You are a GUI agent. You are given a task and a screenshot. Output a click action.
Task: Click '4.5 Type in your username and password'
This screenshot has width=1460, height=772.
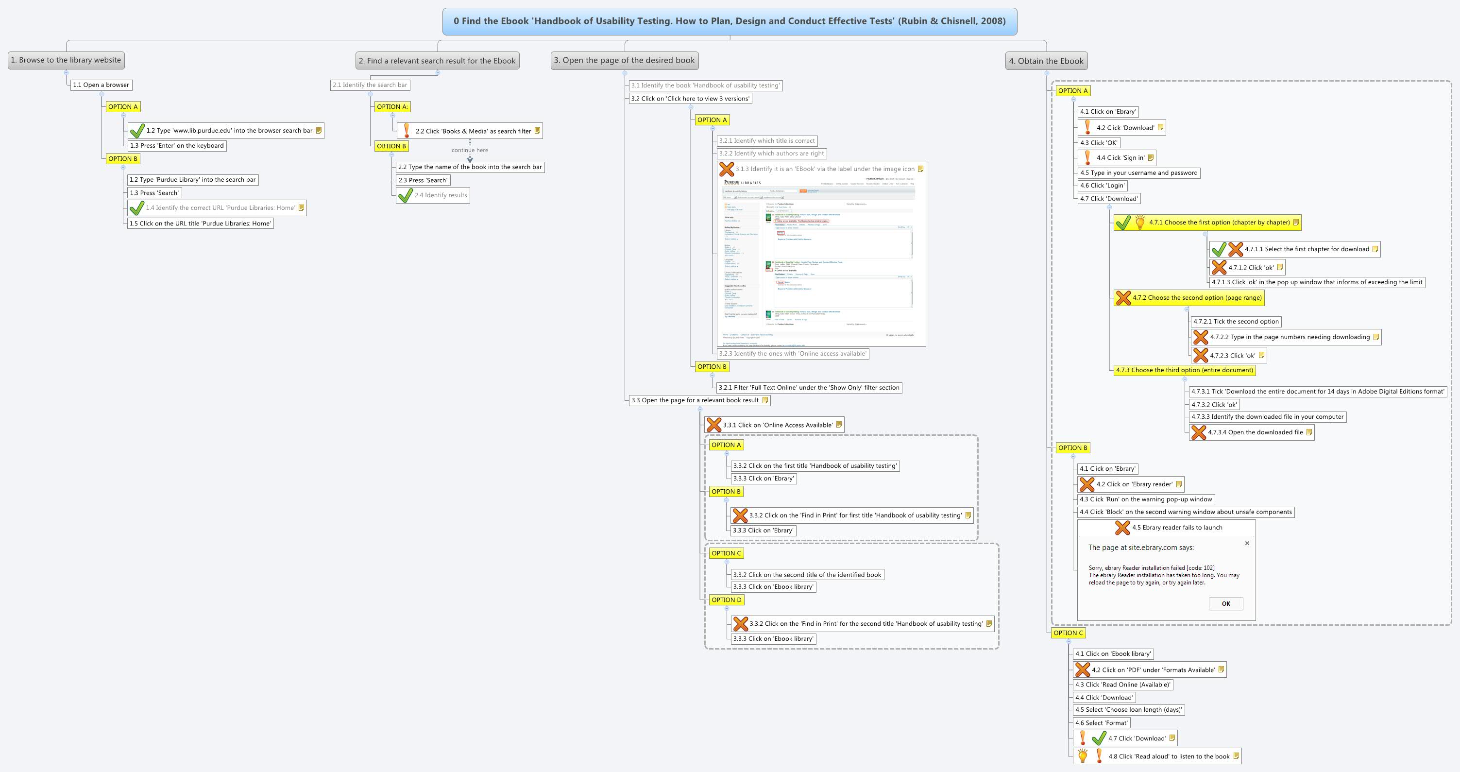click(x=1139, y=173)
